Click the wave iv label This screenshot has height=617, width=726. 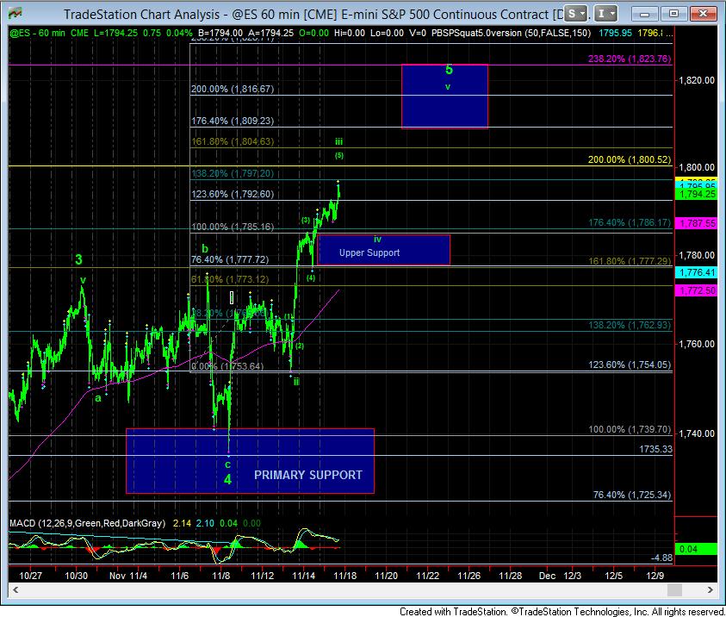point(377,239)
